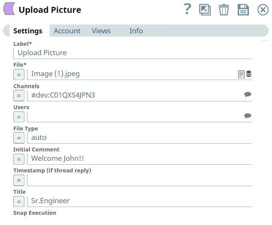Edit the Title field 'Sr.Engineer'

pos(140,201)
